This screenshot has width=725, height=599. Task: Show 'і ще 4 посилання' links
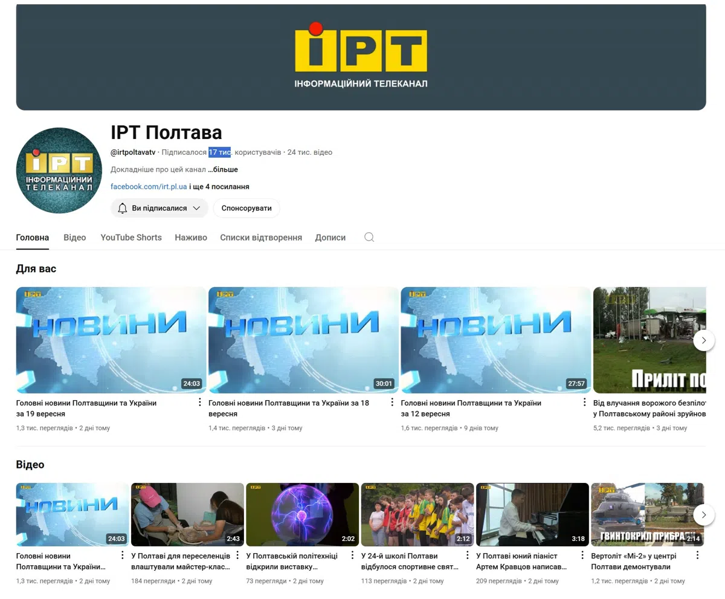tap(219, 187)
